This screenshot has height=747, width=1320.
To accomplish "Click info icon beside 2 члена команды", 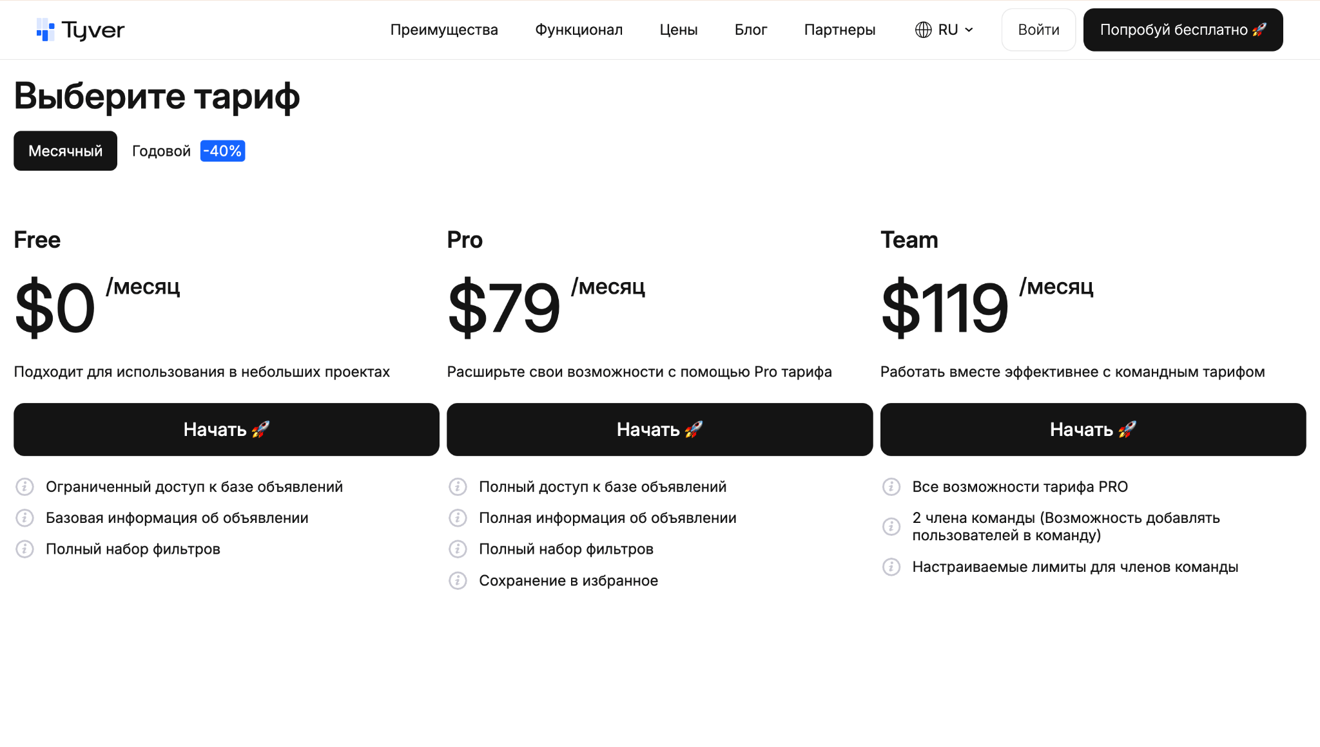I will (x=891, y=527).
